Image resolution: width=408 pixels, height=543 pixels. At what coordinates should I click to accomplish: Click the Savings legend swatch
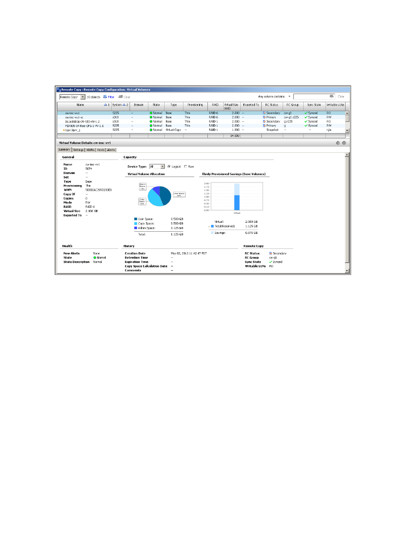[x=212, y=233]
